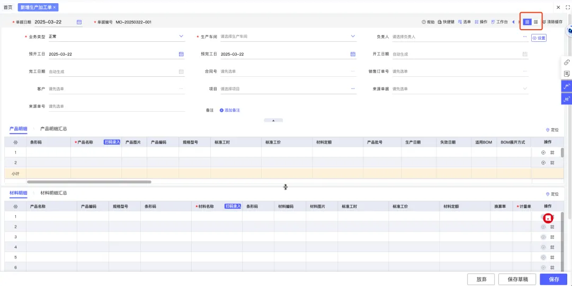This screenshot has height=286, width=572.
Task: Click the 材 material fullscreen sidebar icon
Action: [x=567, y=99]
